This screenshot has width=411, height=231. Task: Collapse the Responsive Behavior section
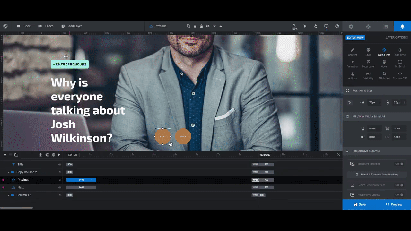click(377, 151)
